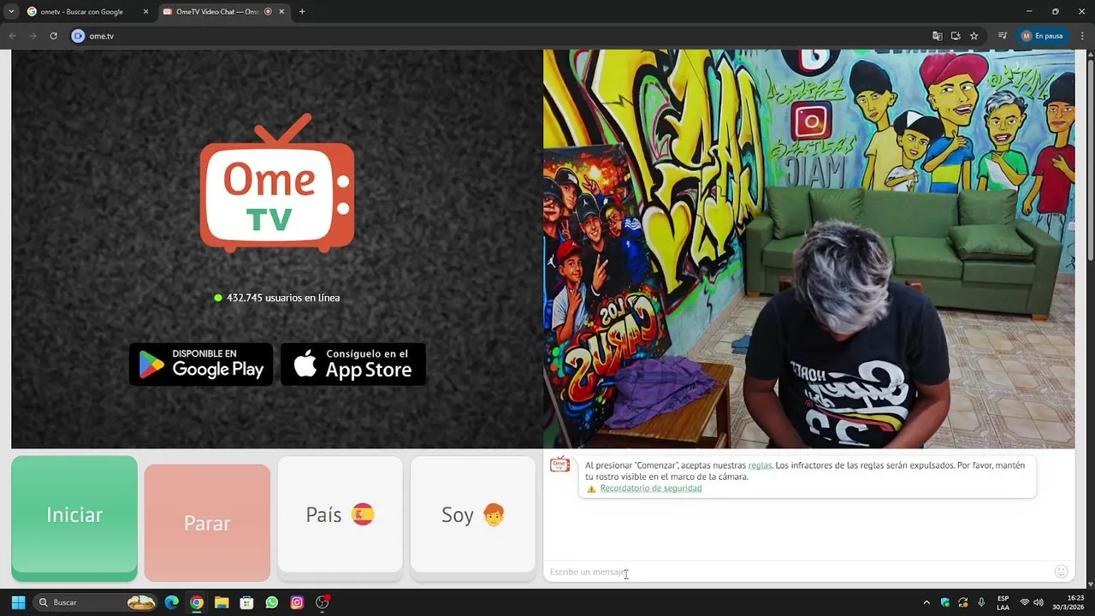
Task: Click the Wi-Fi network tray icon
Action: tap(1025, 602)
